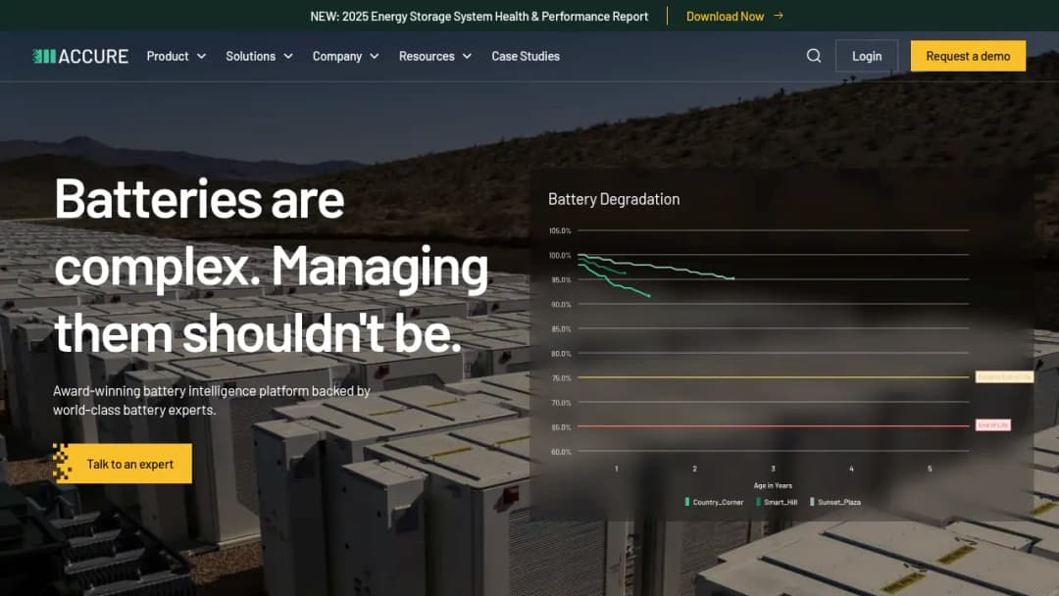Viewport: 1059px width, 596px height.
Task: Expand the Resources menu chevron
Action: coord(467,56)
